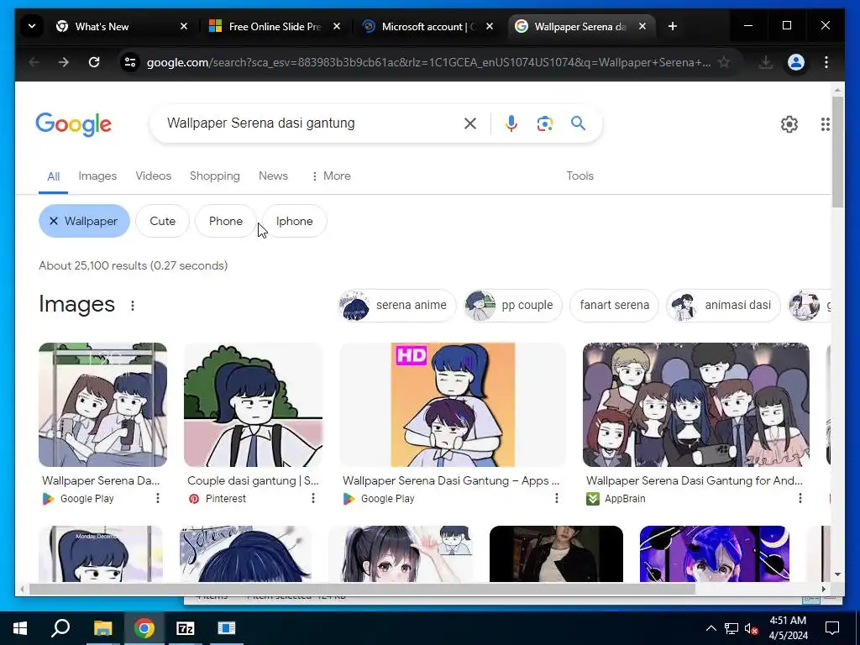Switch to Shopping results tab
Viewport: 860px width, 645px height.
[214, 176]
